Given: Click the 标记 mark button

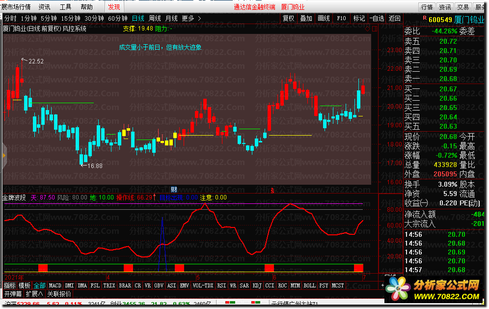Looking at the screenshot, I should [359, 18].
